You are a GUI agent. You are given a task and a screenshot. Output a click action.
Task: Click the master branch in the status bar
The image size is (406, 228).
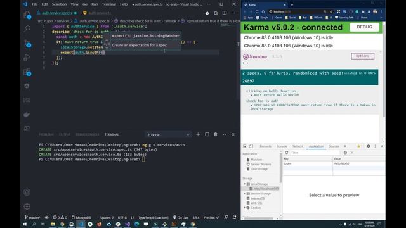32,217
